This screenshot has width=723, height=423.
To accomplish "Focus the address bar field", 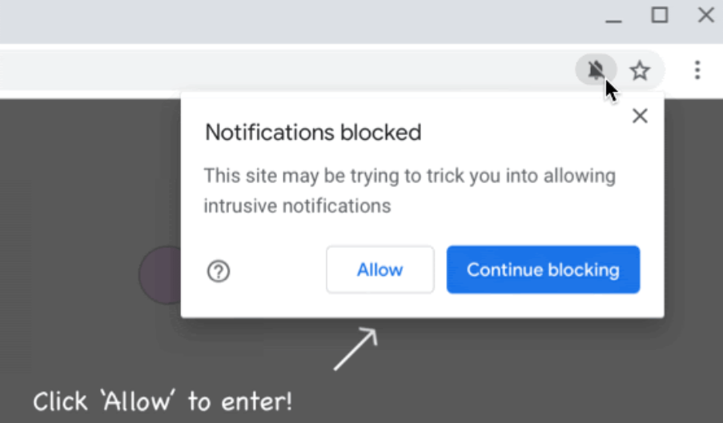I will tap(280, 70).
